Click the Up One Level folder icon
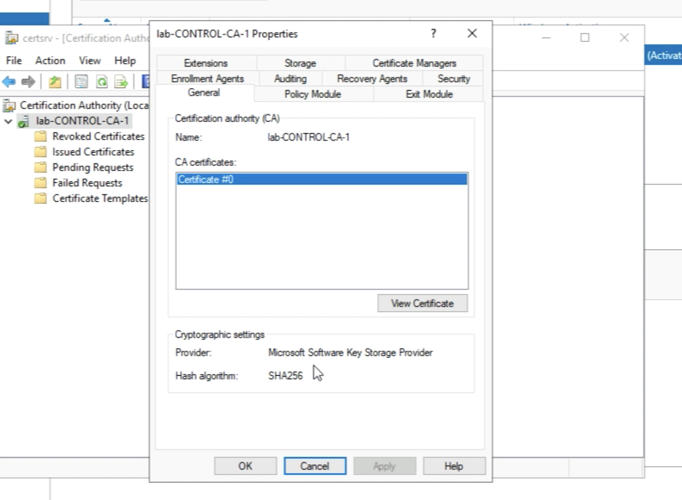Screen dimensions: 682x500 coord(55,82)
